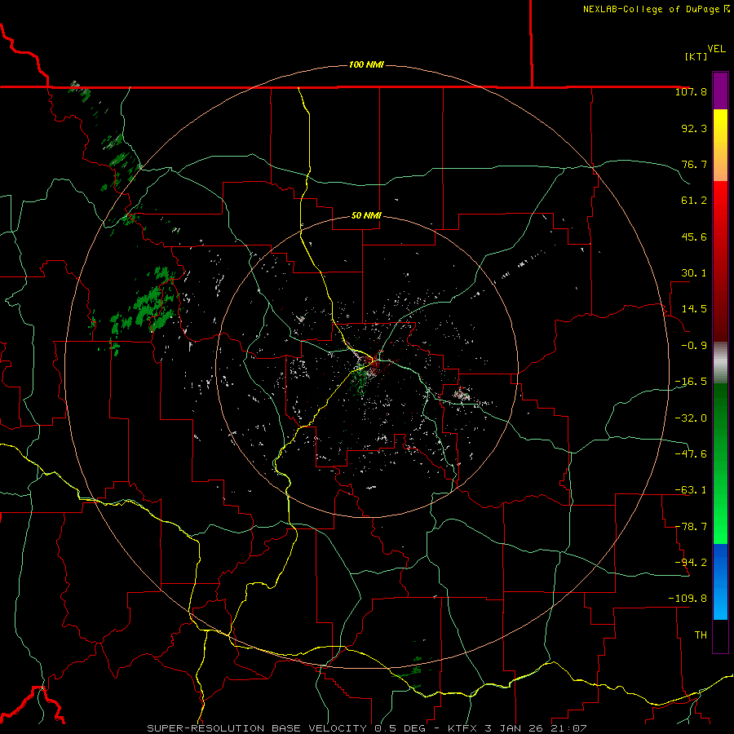
Task: Select the -78.7 legend value
Action: click(691, 527)
